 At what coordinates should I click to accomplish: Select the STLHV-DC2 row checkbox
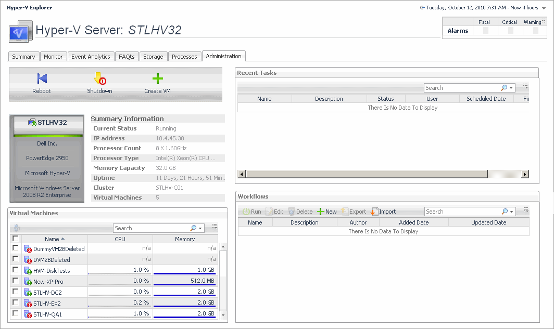16,292
